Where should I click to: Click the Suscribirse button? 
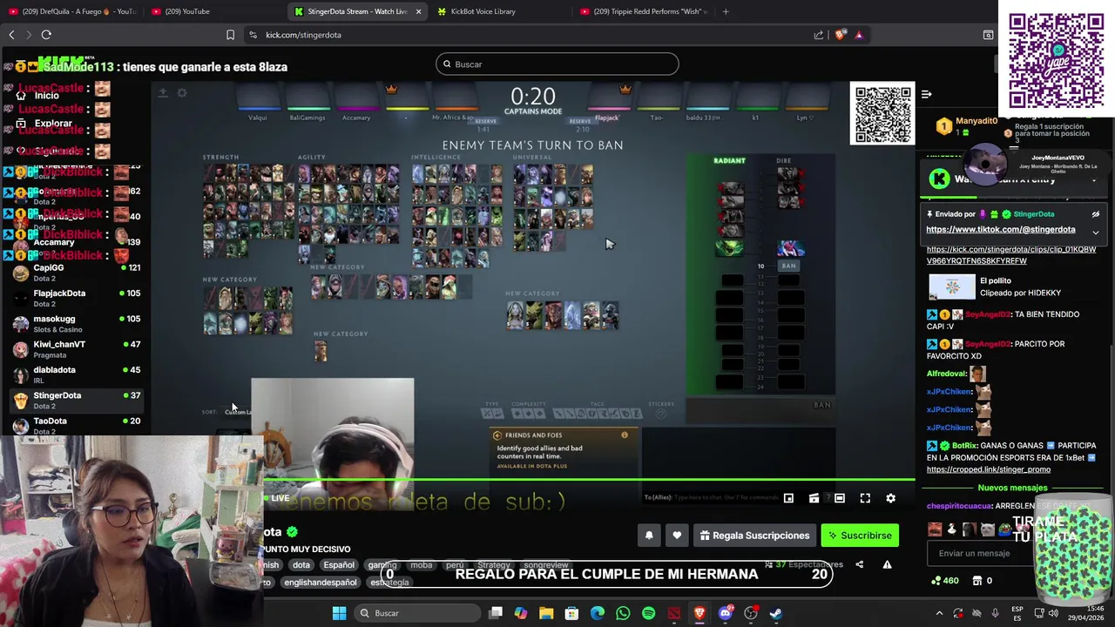(860, 536)
